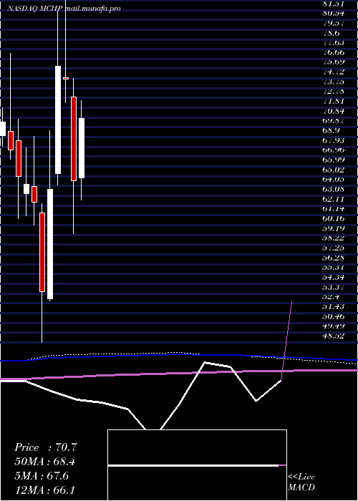
Task: Click the 49.49 axis label
Action: [x=333, y=326]
